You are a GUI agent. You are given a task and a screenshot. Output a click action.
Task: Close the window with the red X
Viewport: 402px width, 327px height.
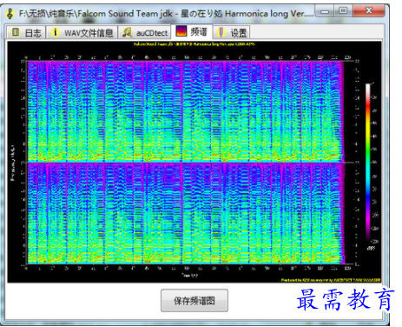(369, 11)
